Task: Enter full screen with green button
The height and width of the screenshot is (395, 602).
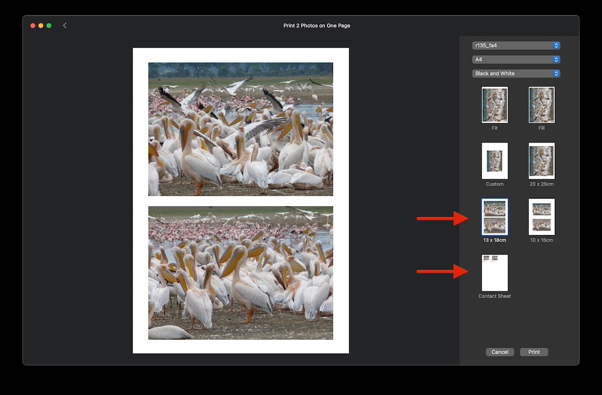Action: [49, 26]
